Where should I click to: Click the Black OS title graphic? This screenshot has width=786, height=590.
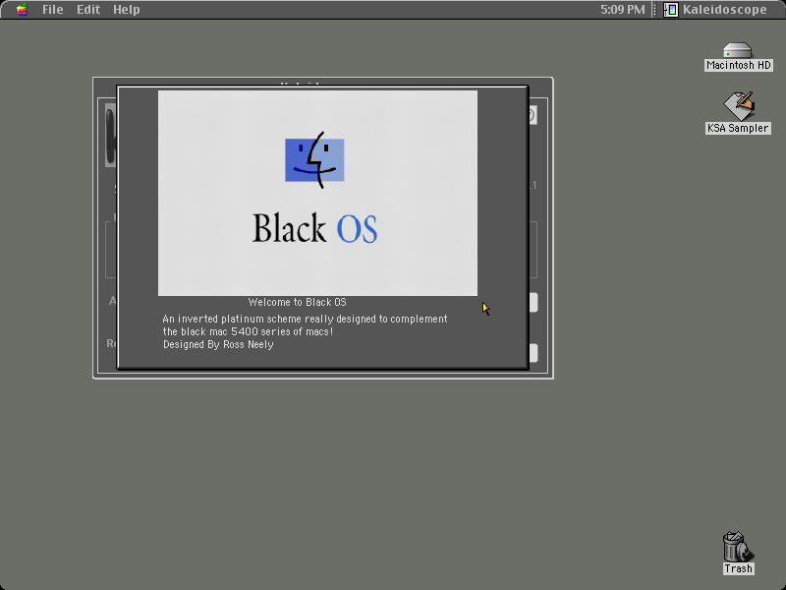click(x=314, y=228)
